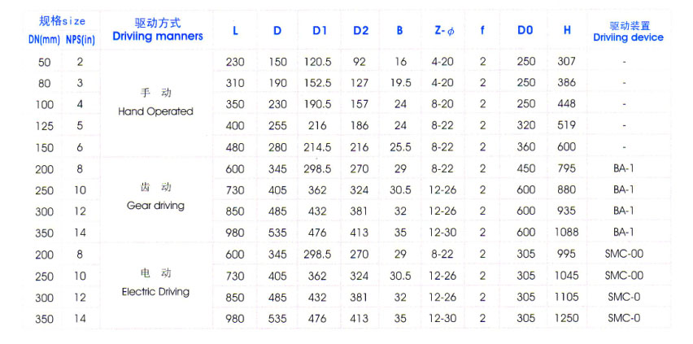Click the D0 column header
This screenshot has height=344, width=693.
click(525, 31)
